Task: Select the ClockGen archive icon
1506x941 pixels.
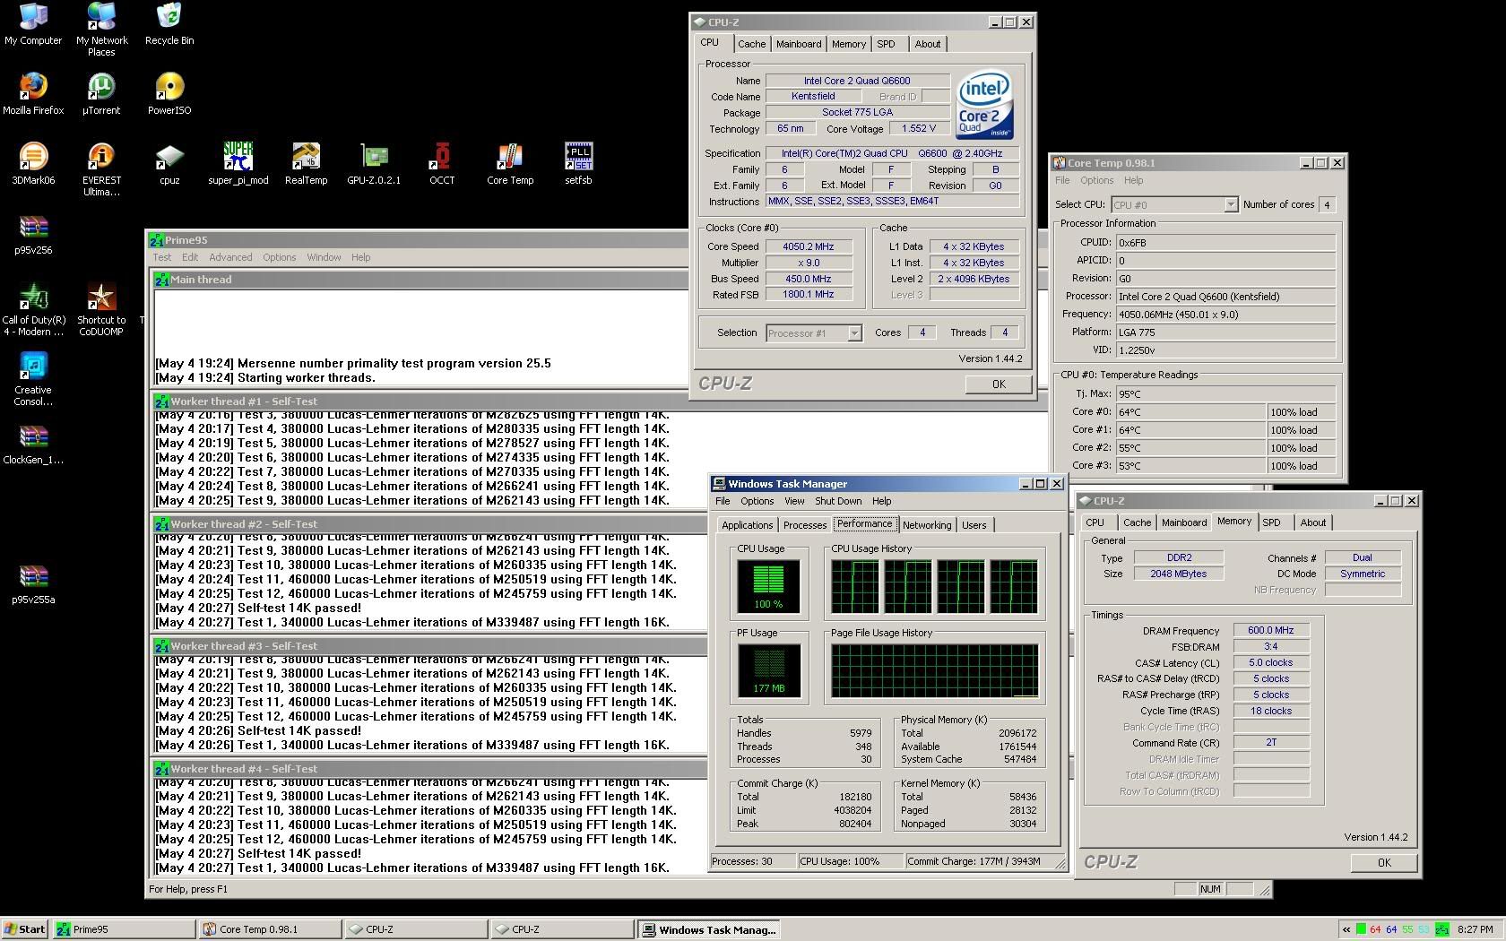Action: 33,444
